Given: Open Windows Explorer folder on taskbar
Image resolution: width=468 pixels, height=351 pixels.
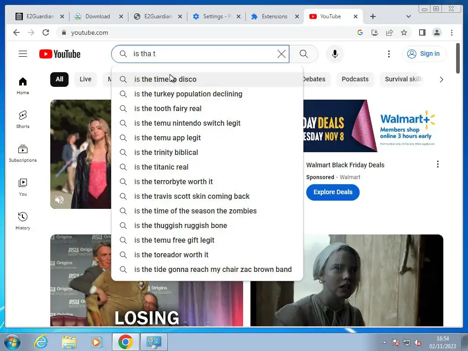Looking at the screenshot, I should tap(69, 342).
